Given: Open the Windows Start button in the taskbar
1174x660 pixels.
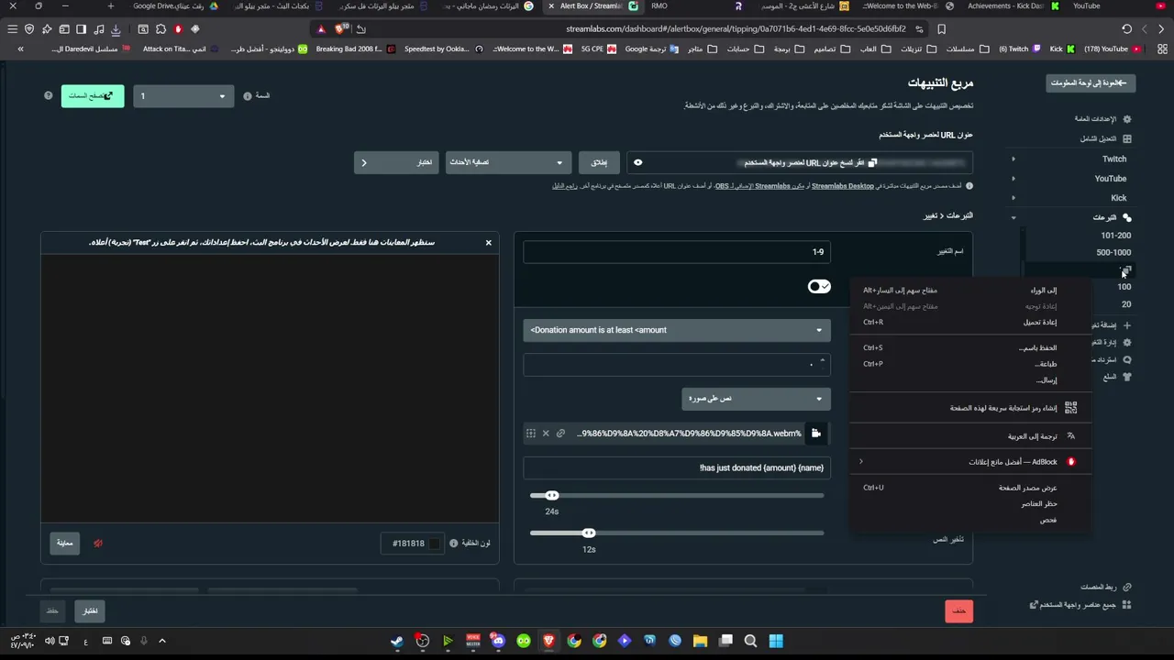Looking at the screenshot, I should point(776,641).
